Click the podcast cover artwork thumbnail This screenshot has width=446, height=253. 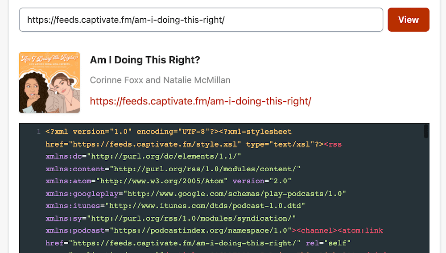coord(50,83)
